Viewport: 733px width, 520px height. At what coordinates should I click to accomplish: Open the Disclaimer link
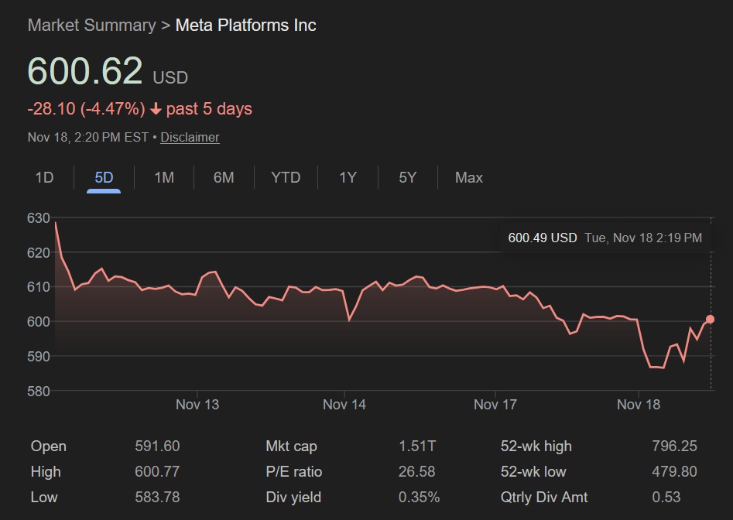coord(190,138)
